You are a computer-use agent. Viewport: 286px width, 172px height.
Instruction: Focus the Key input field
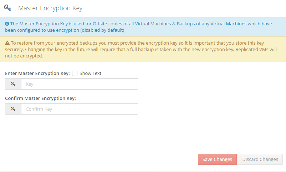tap(80, 84)
